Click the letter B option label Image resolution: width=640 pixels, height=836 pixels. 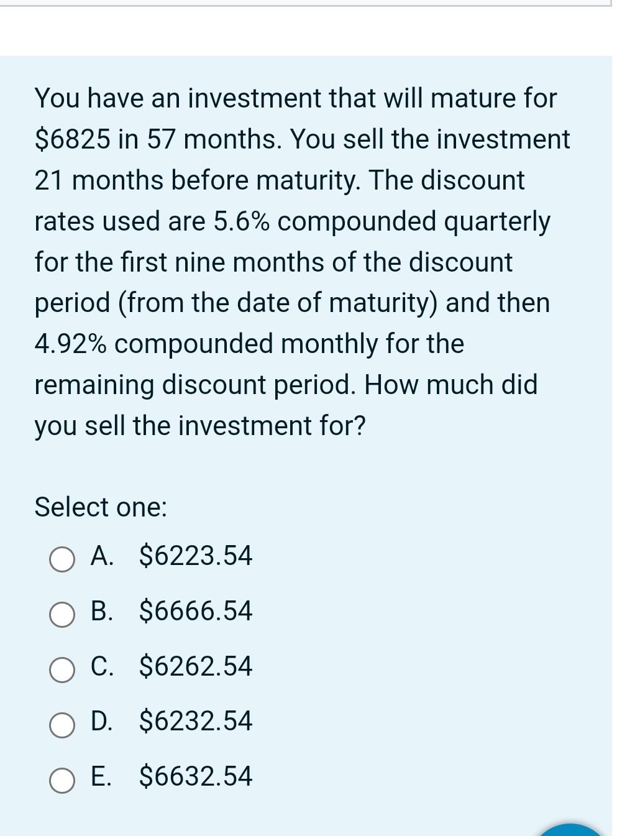[102, 611]
